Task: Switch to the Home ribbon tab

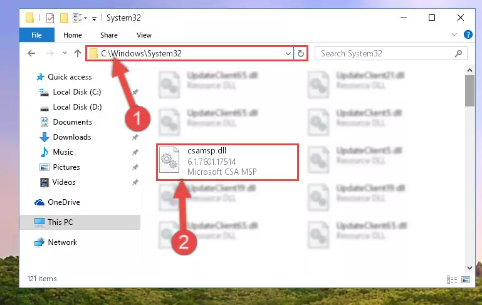Action: (x=73, y=35)
